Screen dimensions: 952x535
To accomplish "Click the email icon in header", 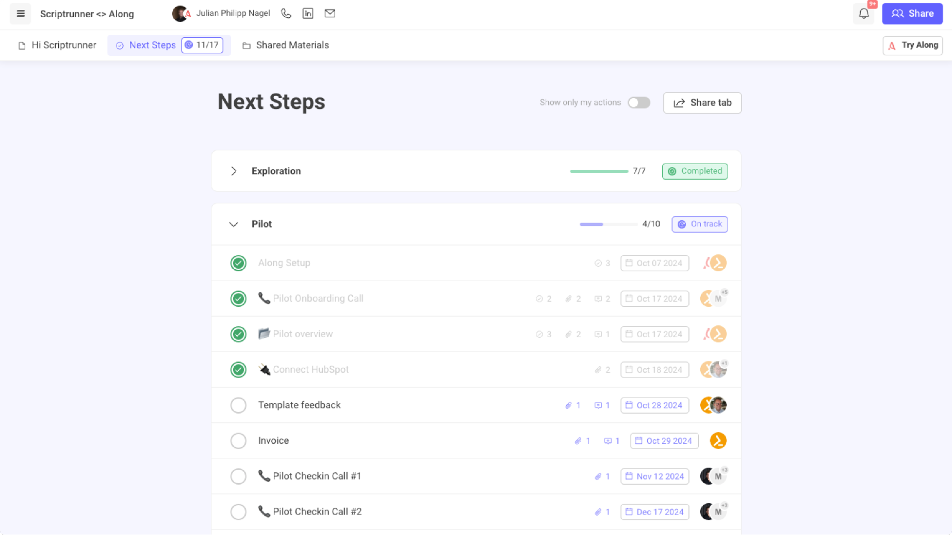I will click(330, 14).
